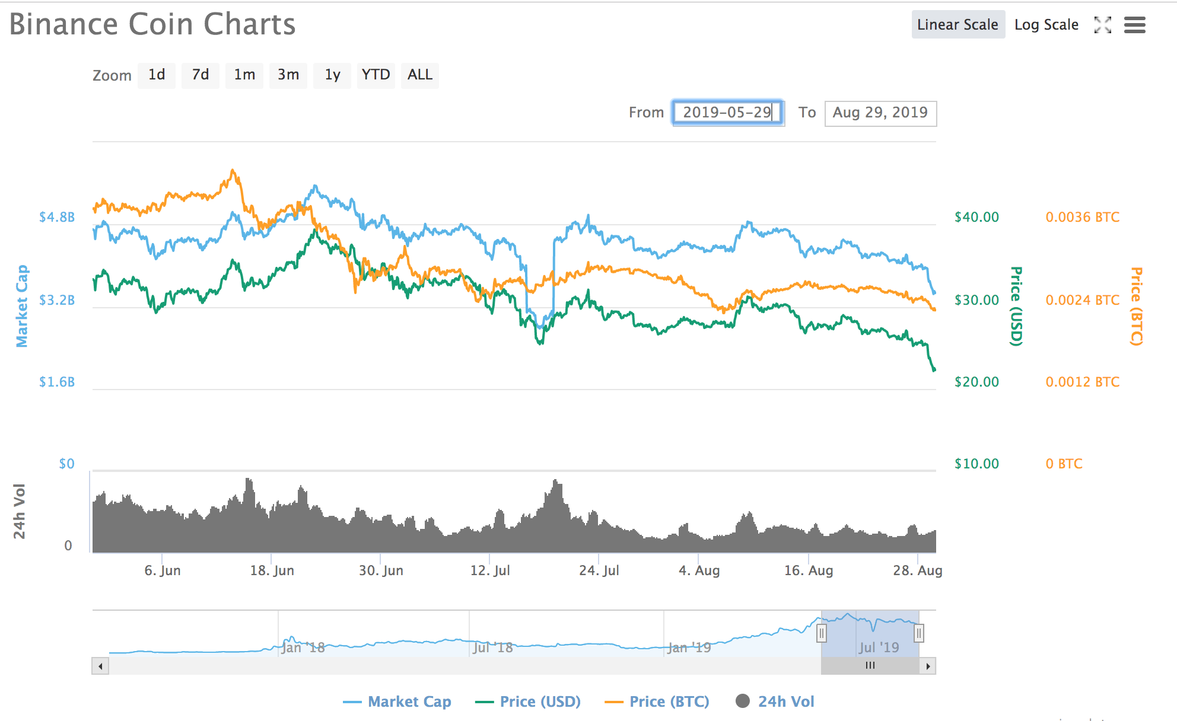The image size is (1177, 721).
Task: Click the navigator scroll left arrow
Action: pos(100,666)
